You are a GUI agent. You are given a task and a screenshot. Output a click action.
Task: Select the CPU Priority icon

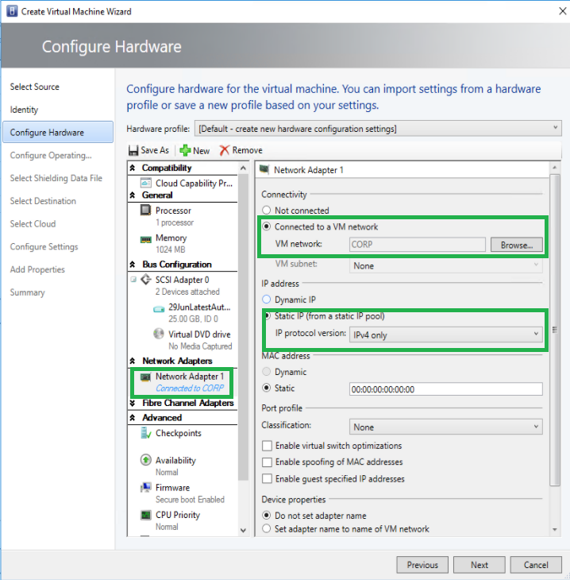coord(145,515)
